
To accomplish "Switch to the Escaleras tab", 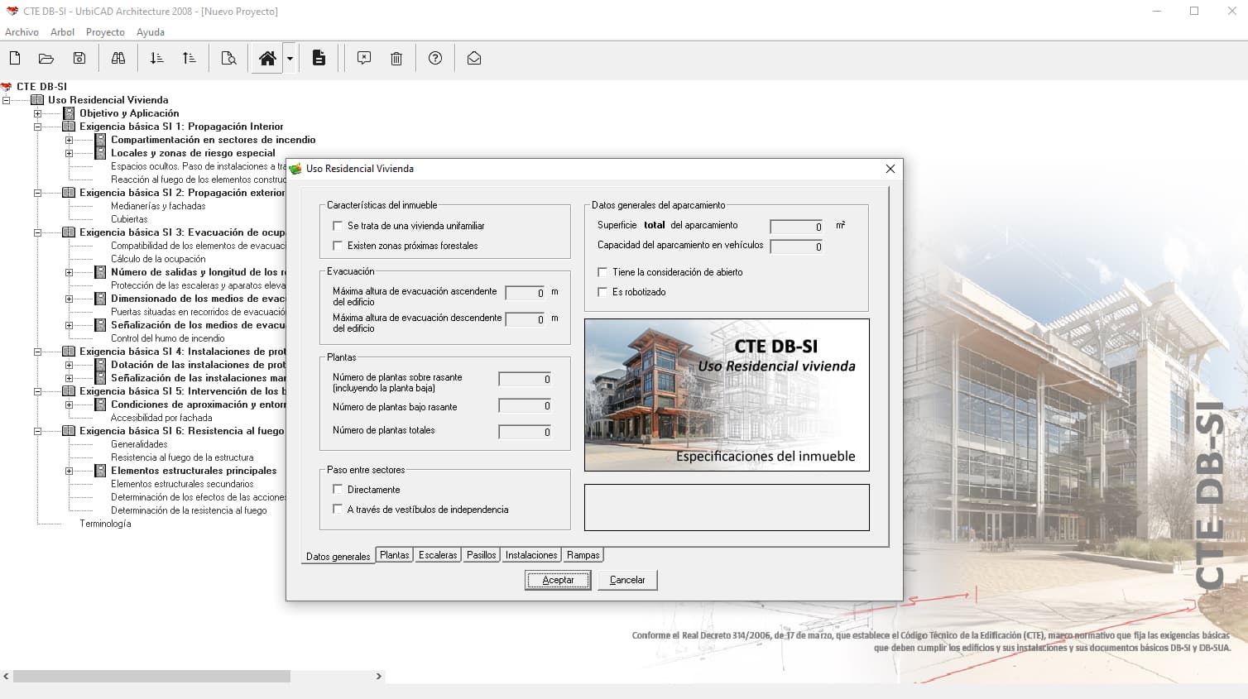I will (x=438, y=555).
